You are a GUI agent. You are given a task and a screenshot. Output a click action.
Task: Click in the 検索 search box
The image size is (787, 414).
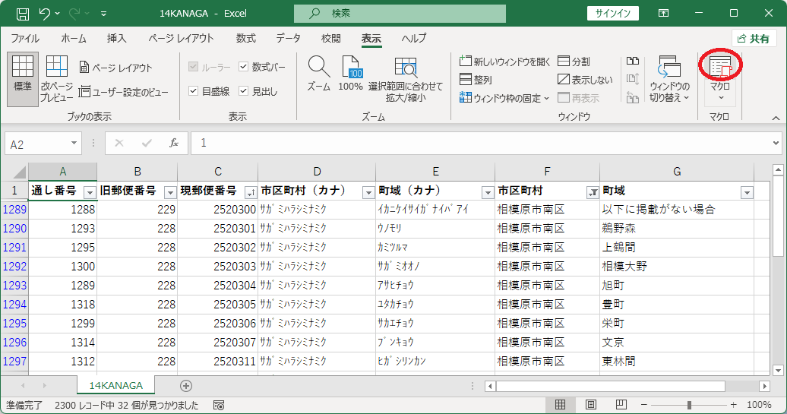tap(400, 14)
